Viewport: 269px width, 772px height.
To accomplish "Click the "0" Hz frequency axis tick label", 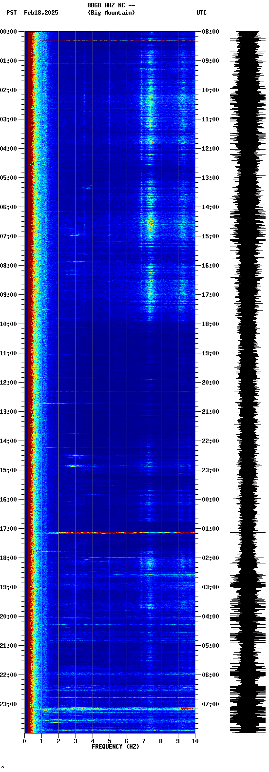I will point(24,741).
